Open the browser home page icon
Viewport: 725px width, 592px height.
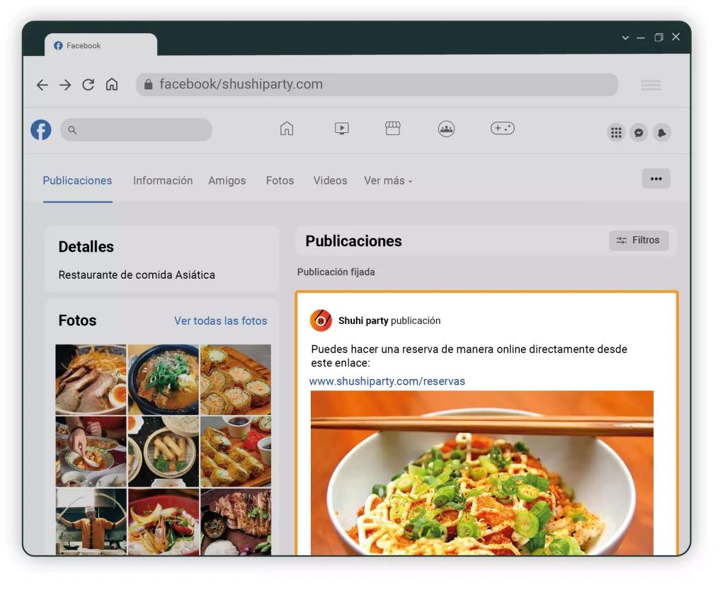coord(112,84)
